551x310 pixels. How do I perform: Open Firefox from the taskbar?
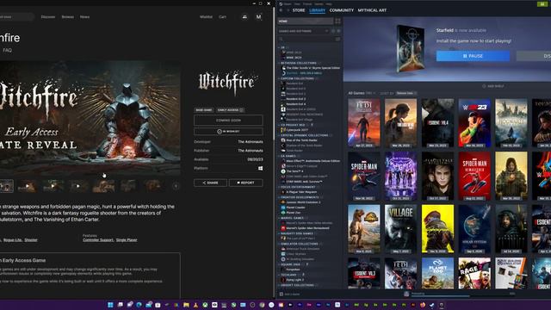coord(423,305)
